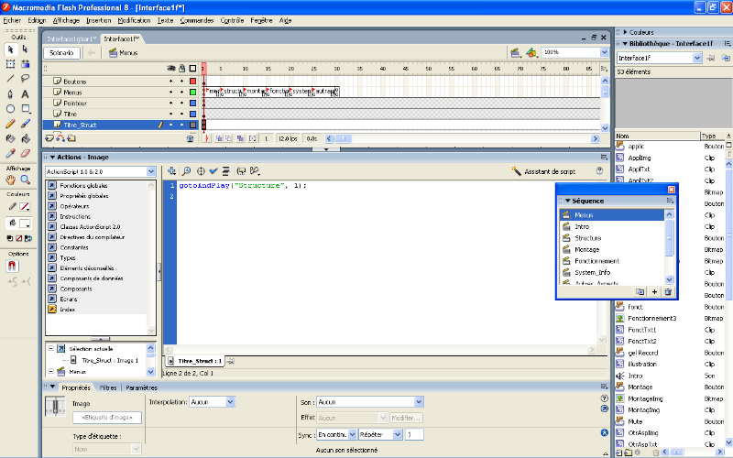Image resolution: width=733 pixels, height=458 pixels.
Task: Delete the selected layer with trash icon
Action: (191, 138)
